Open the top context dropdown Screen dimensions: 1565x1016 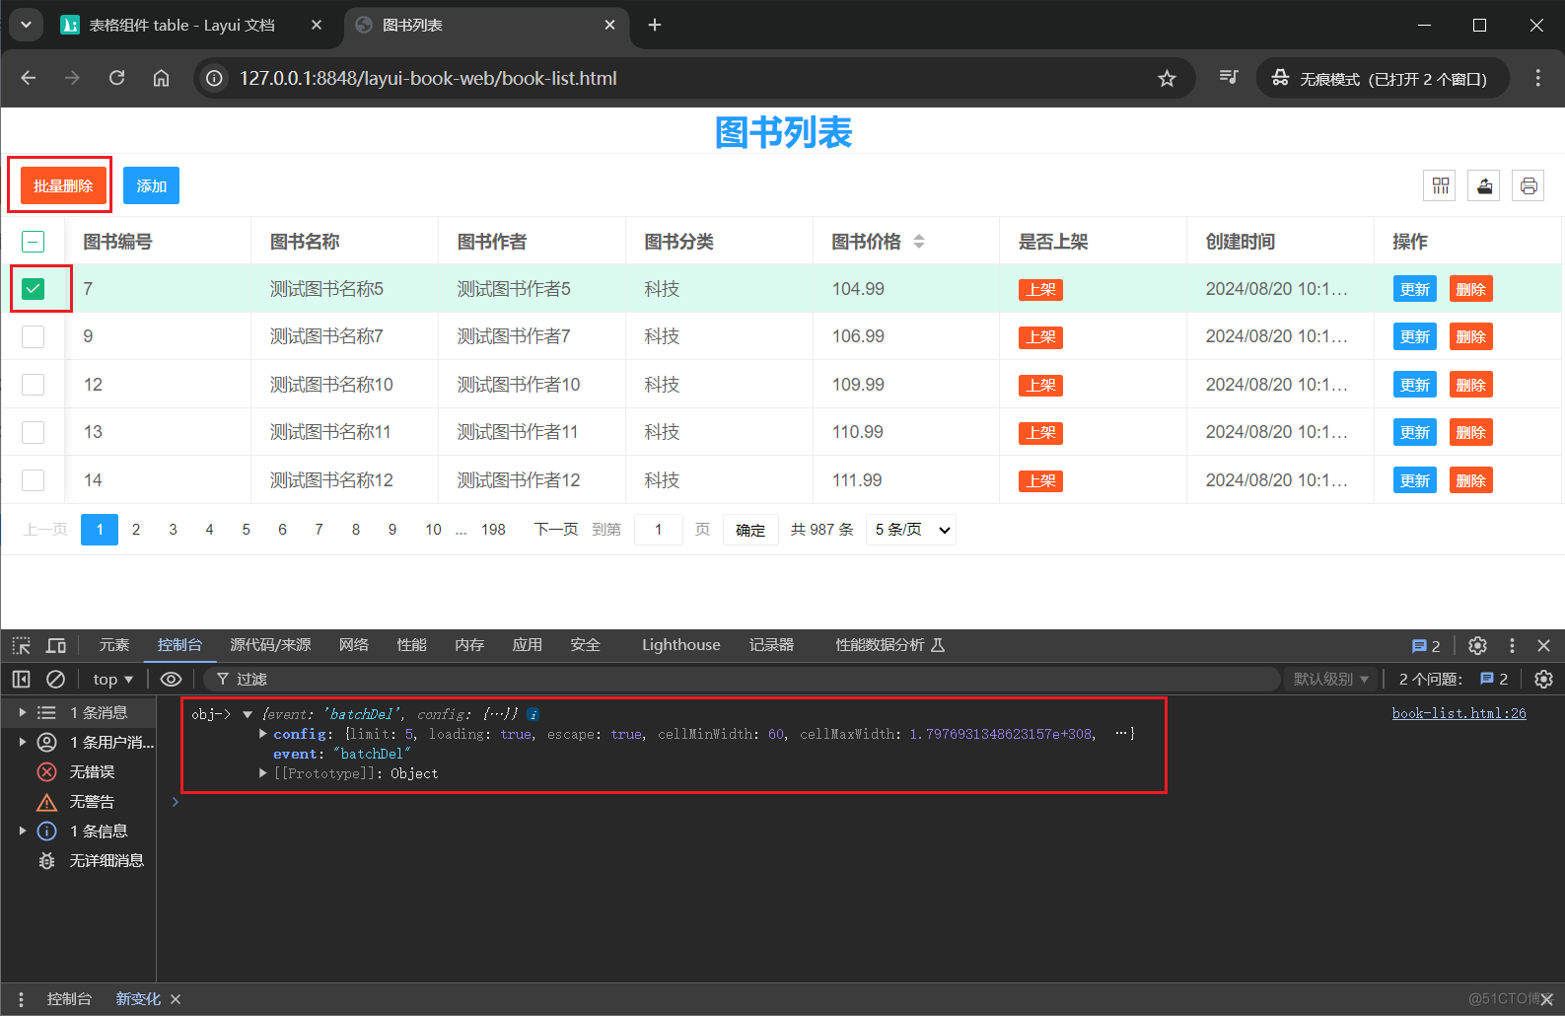112,679
